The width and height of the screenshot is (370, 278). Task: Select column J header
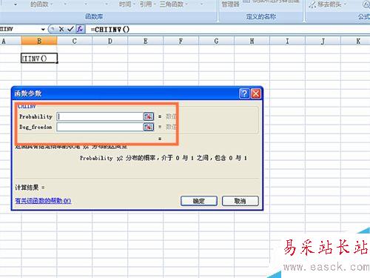[323, 41]
